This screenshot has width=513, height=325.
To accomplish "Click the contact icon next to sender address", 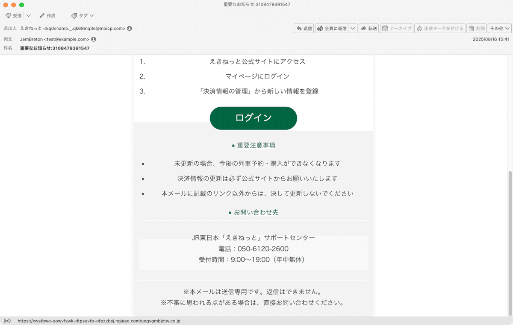I will [x=130, y=29].
